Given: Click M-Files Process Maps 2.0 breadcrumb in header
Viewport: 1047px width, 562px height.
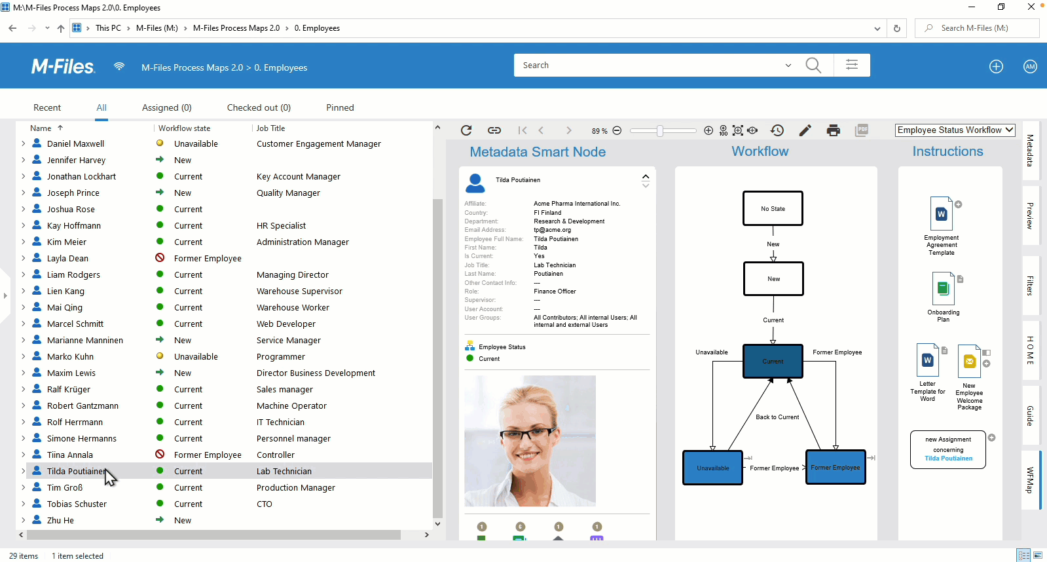Looking at the screenshot, I should [x=192, y=67].
